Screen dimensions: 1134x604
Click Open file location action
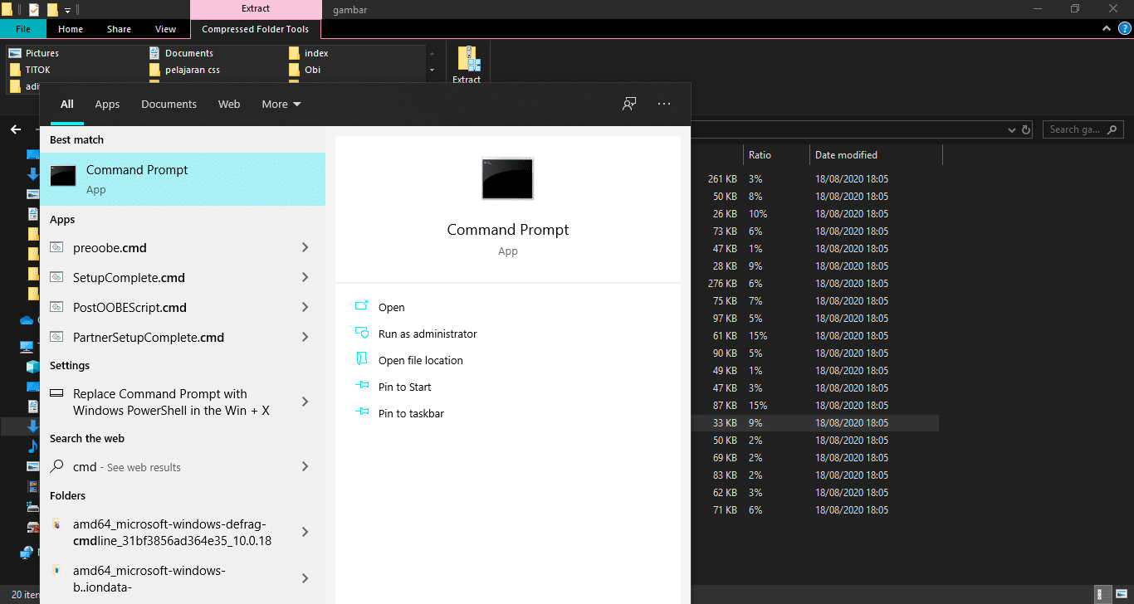[x=421, y=360]
